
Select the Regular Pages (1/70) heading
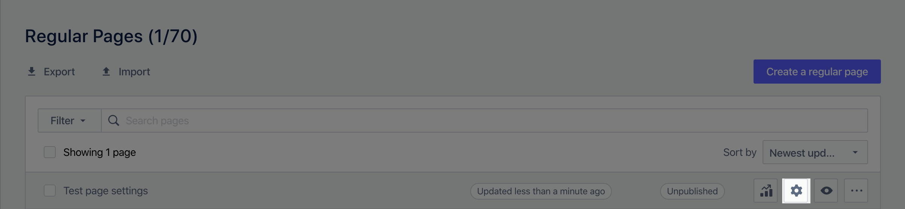click(111, 36)
